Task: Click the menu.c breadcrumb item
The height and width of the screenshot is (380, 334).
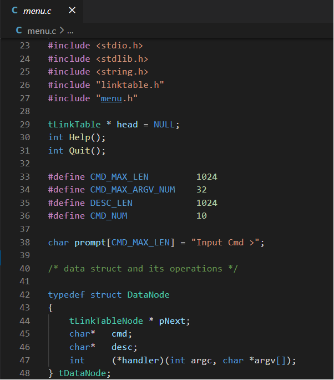Action: (x=42, y=30)
